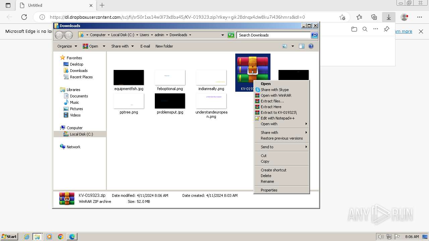This screenshot has width=429, height=241.
Task: Open the Edge profile avatar icon
Action: click(405, 17)
